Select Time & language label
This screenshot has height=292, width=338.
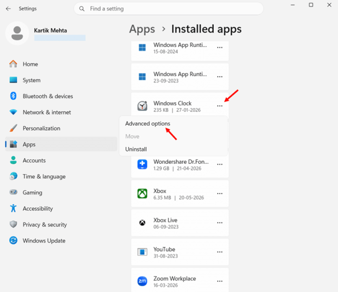(44, 177)
